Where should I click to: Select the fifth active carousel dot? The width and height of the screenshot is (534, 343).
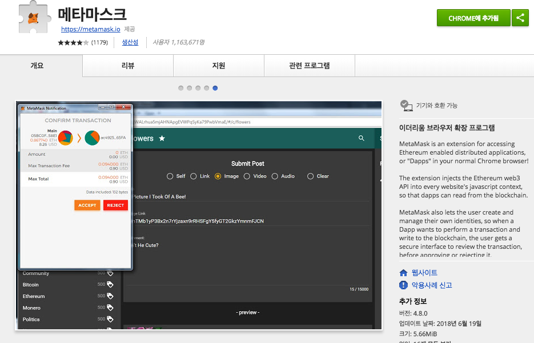point(215,88)
